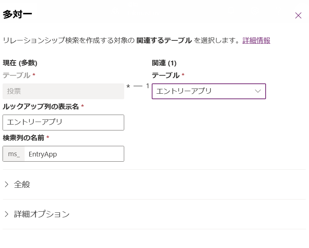Close the 多対一 relationship panel
The height and width of the screenshot is (248, 309).
tap(298, 15)
